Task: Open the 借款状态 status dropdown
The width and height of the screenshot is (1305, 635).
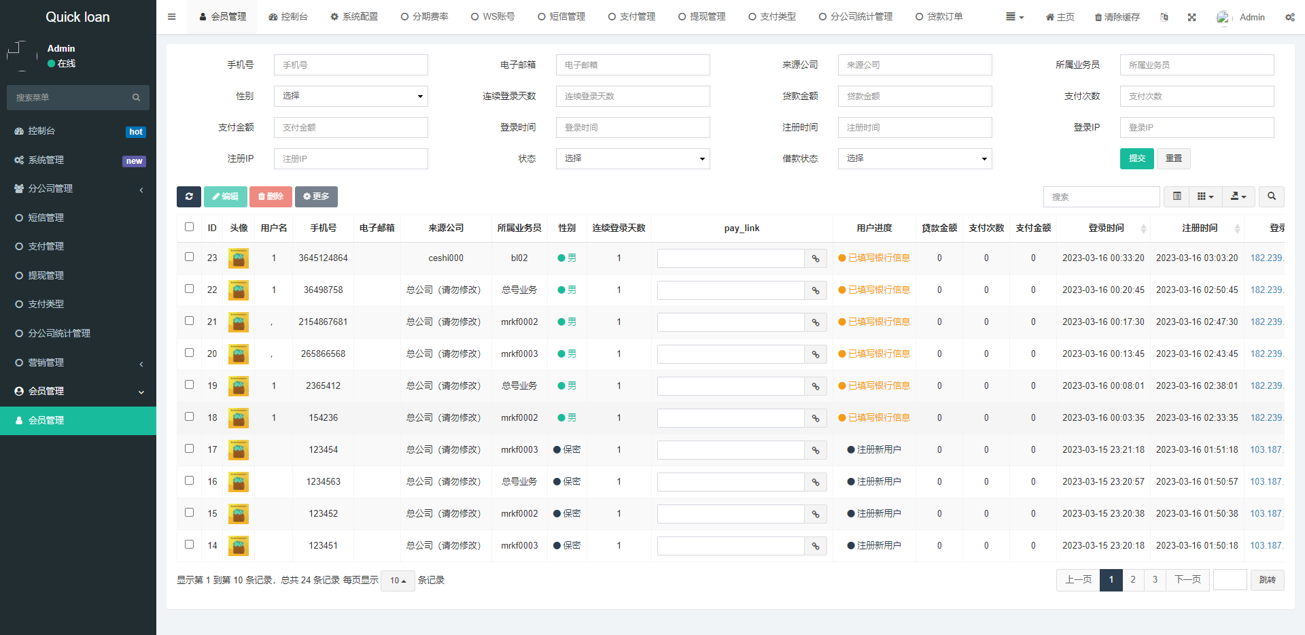Action: click(x=914, y=158)
